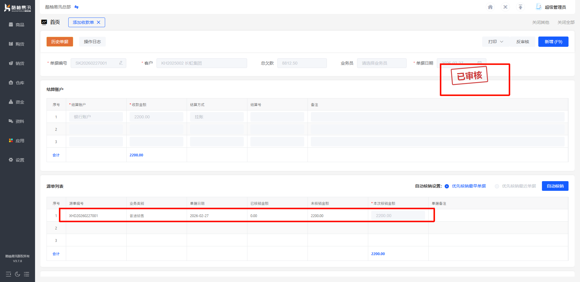Select 优先核销最早单据 radio option
580x282 pixels.
[x=447, y=186]
